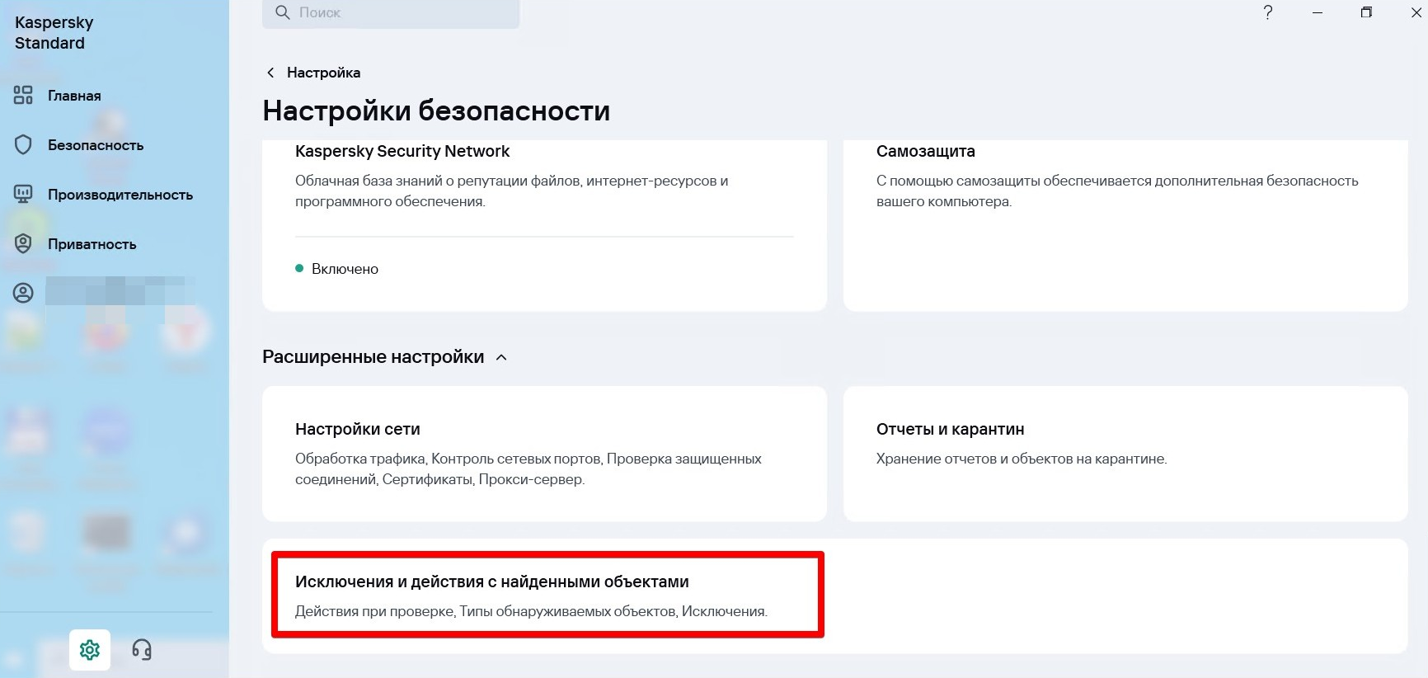Open support via the headset icon
Screen dimensions: 1428x678
click(x=142, y=650)
